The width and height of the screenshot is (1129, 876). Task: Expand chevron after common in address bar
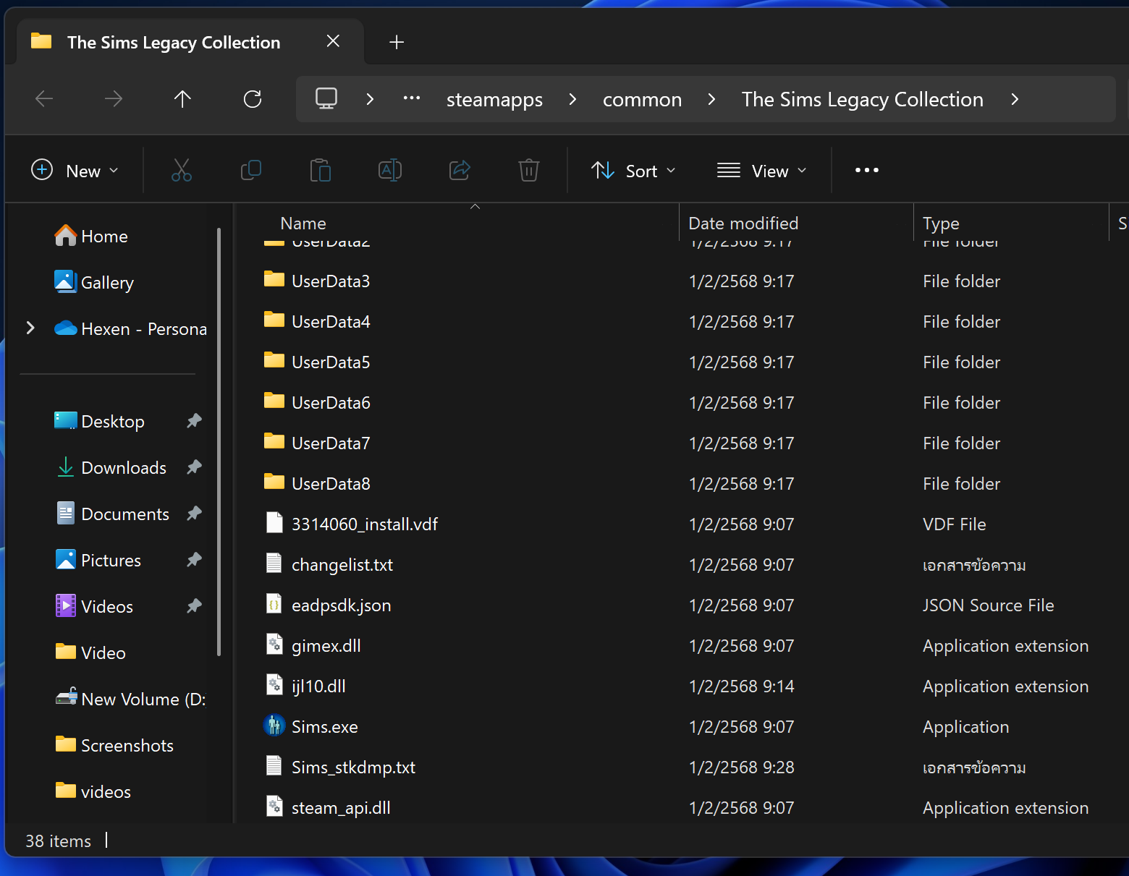pos(711,99)
